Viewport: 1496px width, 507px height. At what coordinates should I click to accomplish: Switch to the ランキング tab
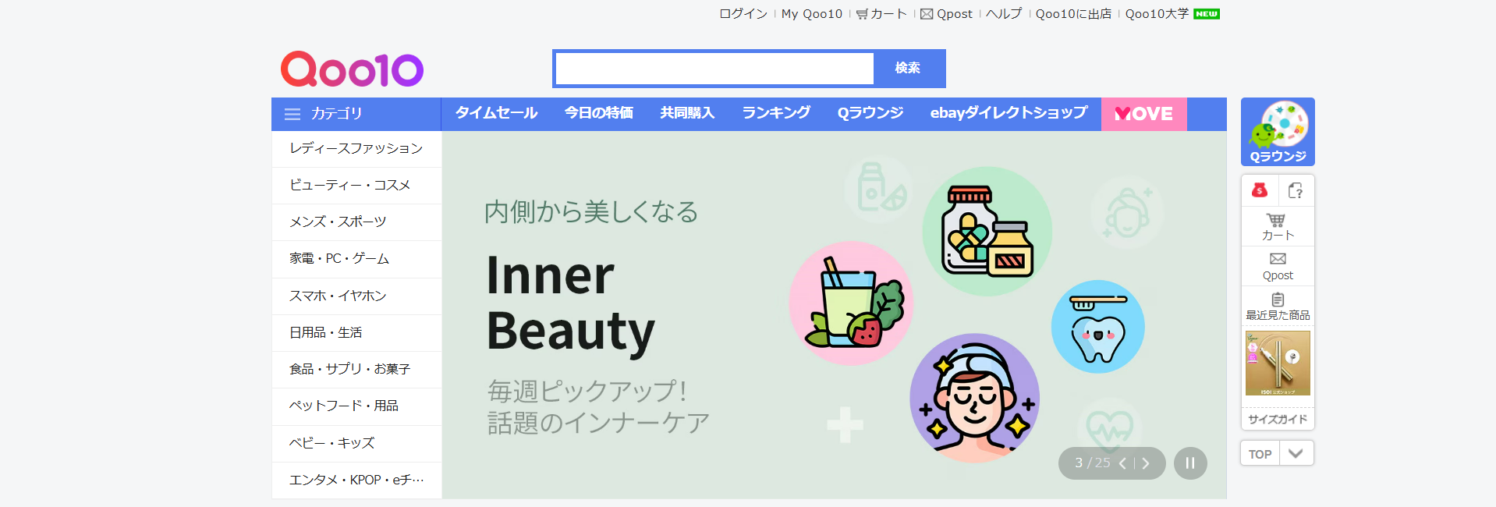coord(775,113)
